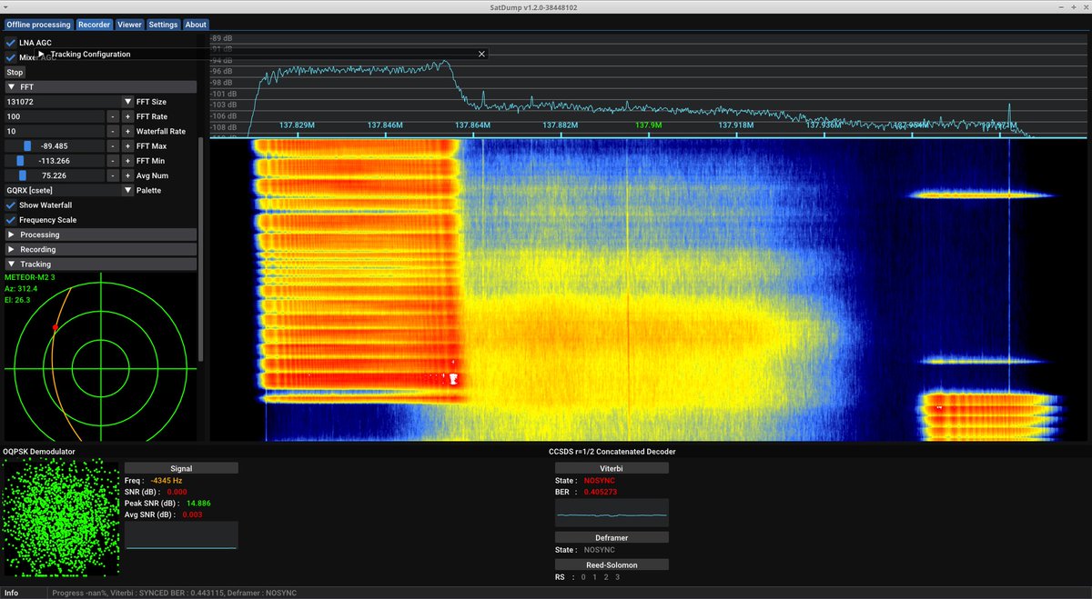Open the Settings tab
Image resolution: width=1092 pixels, height=599 pixels.
tap(163, 25)
